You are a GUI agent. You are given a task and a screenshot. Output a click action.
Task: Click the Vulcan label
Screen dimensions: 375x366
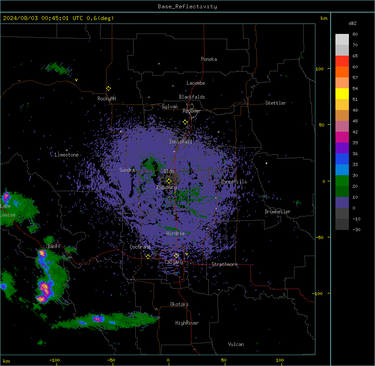236,344
